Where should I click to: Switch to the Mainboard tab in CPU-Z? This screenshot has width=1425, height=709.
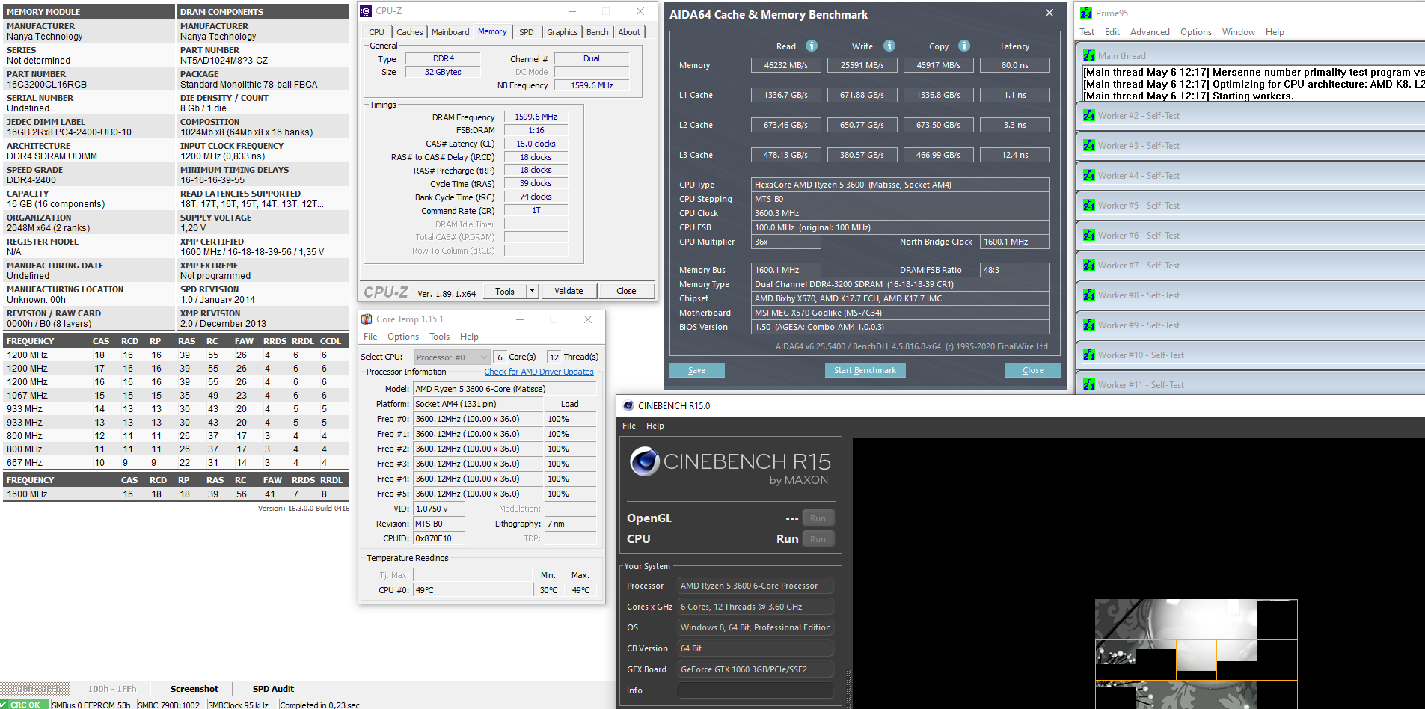click(x=450, y=32)
